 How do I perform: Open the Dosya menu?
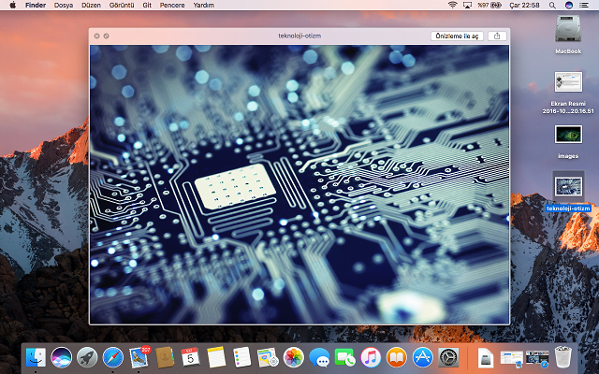tap(64, 5)
